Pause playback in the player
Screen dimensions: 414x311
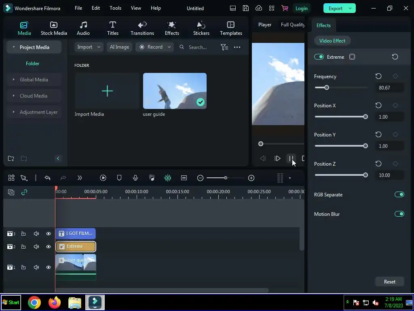pyautogui.click(x=291, y=158)
